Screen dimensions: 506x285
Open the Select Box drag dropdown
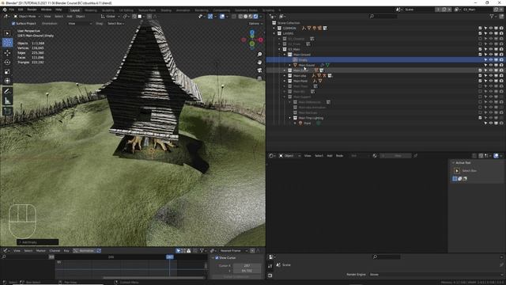(x=115, y=24)
